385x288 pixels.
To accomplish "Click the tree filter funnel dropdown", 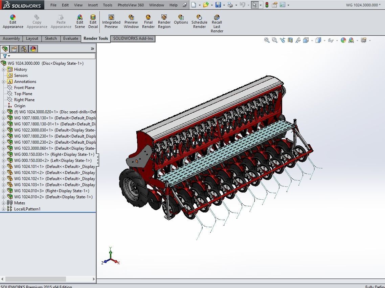I will click(x=6, y=56).
